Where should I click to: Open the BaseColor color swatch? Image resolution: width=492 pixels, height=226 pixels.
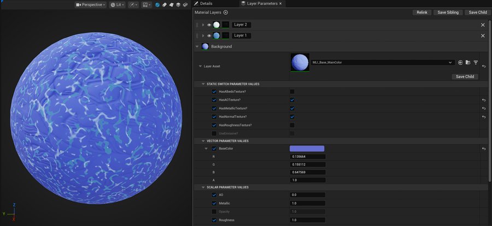[307, 148]
